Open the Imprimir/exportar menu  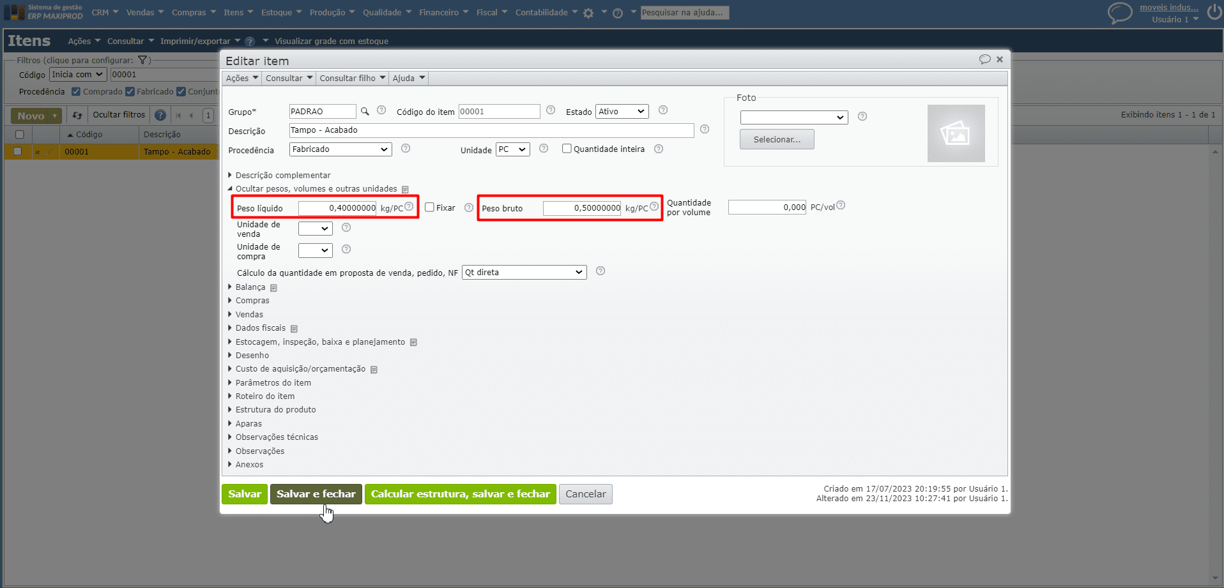tap(201, 41)
